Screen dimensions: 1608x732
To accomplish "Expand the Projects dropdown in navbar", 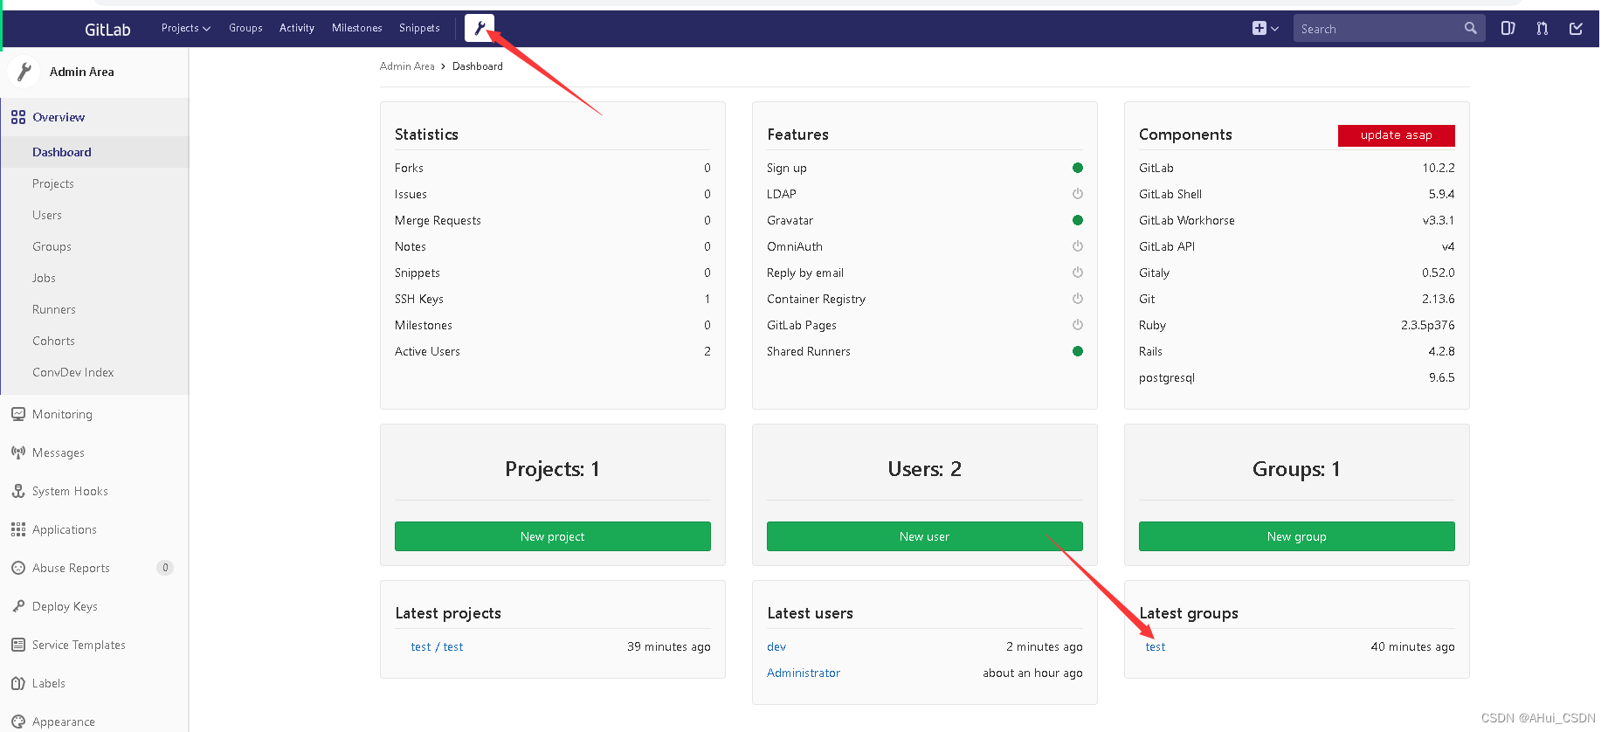I will click(x=185, y=28).
